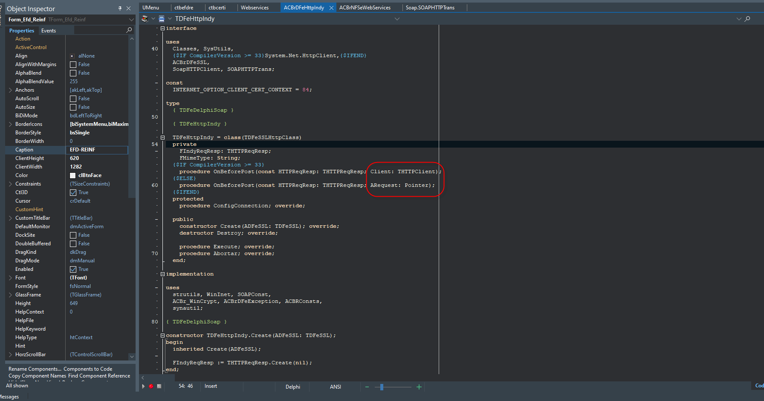Open the Events tab in Object Inspector

49,31
